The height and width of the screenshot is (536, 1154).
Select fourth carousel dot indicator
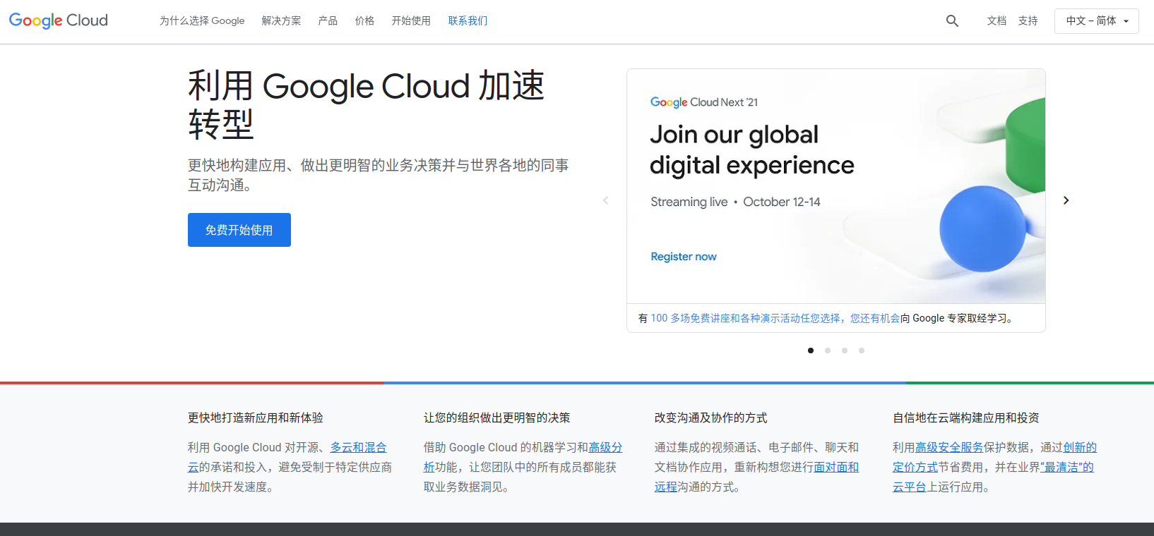click(862, 351)
